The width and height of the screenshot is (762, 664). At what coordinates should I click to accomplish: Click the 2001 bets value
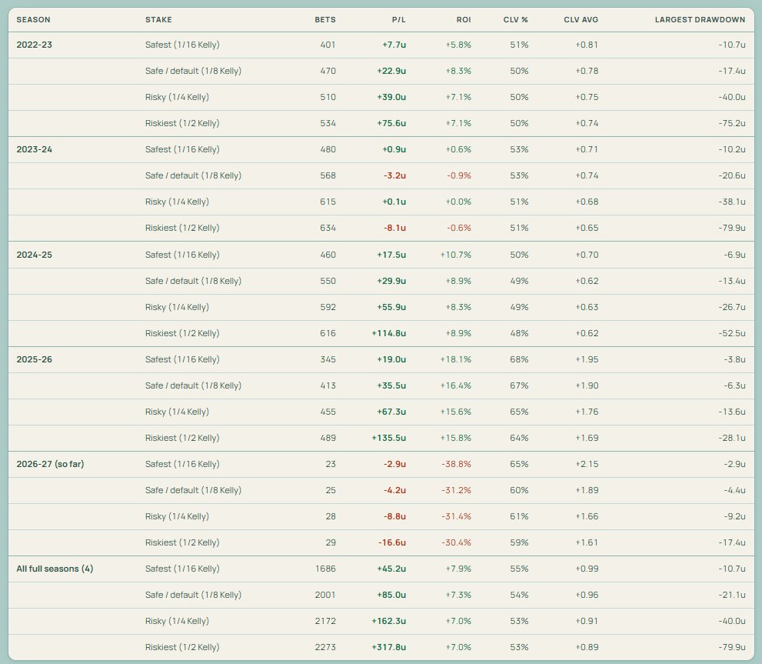pos(325,595)
